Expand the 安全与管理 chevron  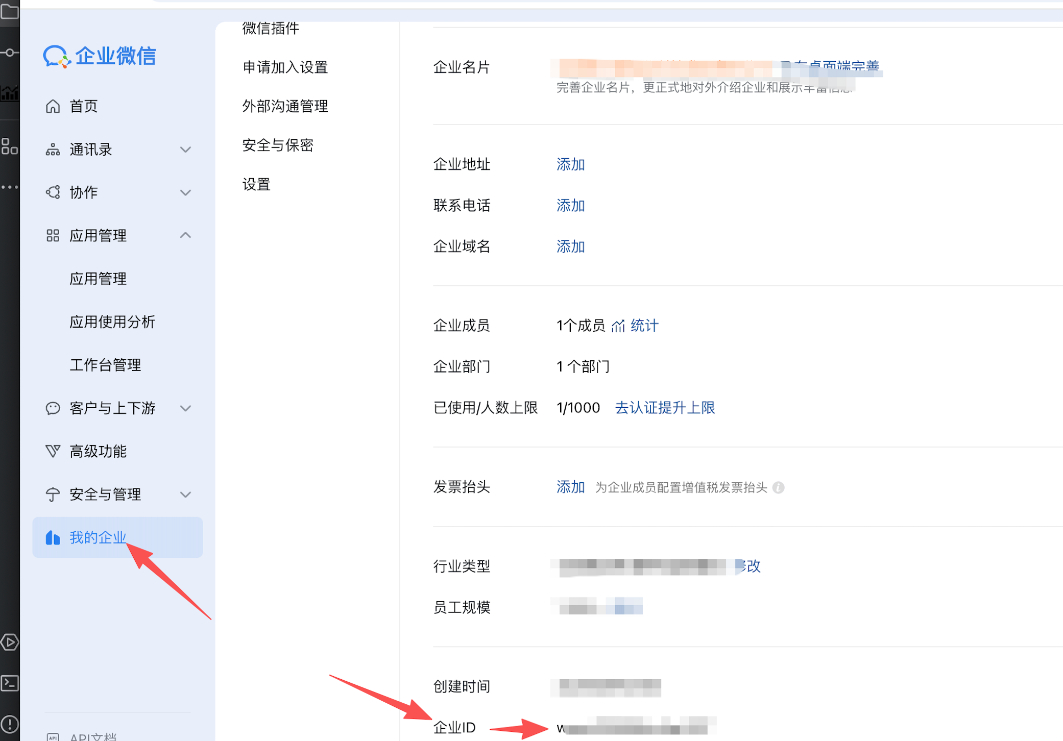(x=186, y=494)
